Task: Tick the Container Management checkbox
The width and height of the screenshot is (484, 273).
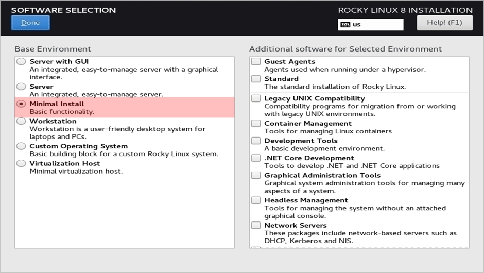Action: [x=255, y=124]
